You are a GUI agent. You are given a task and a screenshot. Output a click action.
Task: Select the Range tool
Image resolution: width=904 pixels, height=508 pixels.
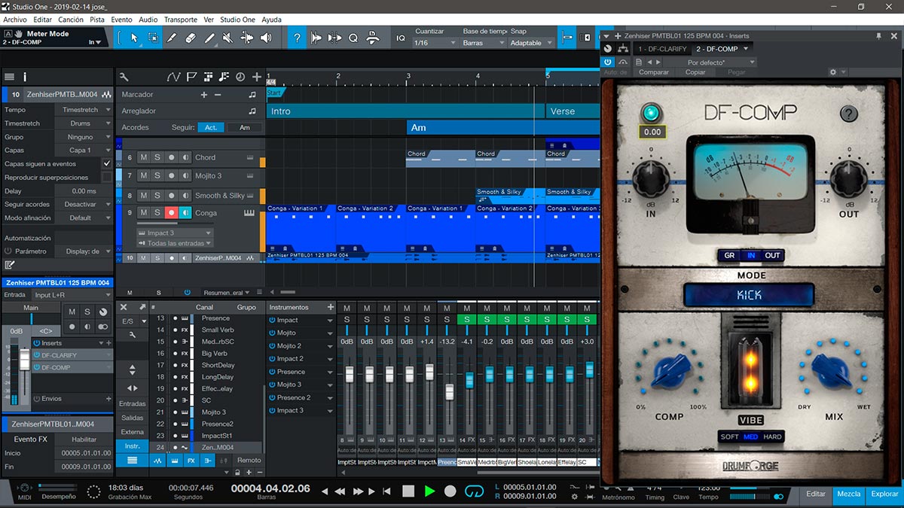154,38
